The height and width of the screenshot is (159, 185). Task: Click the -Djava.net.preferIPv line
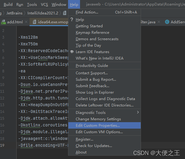tap(43, 91)
